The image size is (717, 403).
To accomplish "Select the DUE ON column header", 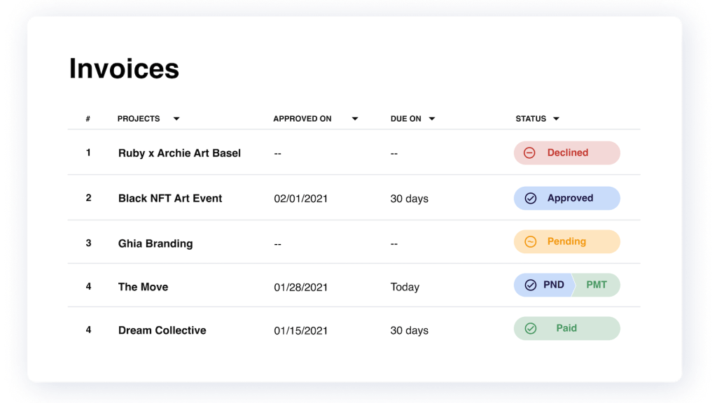I will pyautogui.click(x=405, y=119).
